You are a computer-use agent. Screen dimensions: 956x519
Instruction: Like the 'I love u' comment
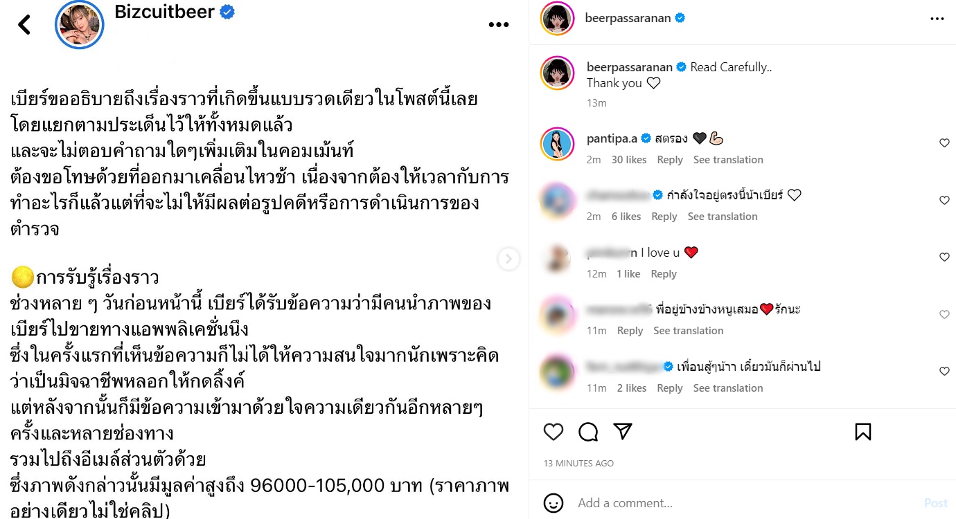[x=944, y=257]
